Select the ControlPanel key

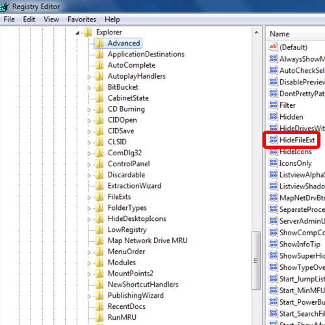(129, 164)
